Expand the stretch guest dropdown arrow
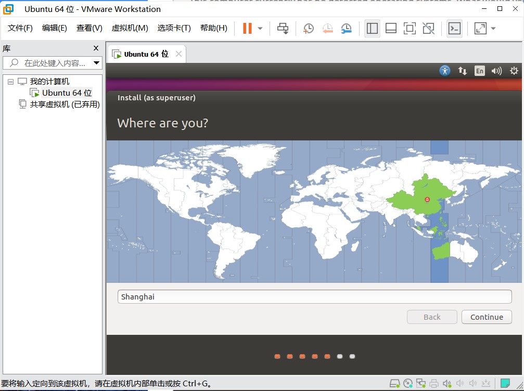 493,28
